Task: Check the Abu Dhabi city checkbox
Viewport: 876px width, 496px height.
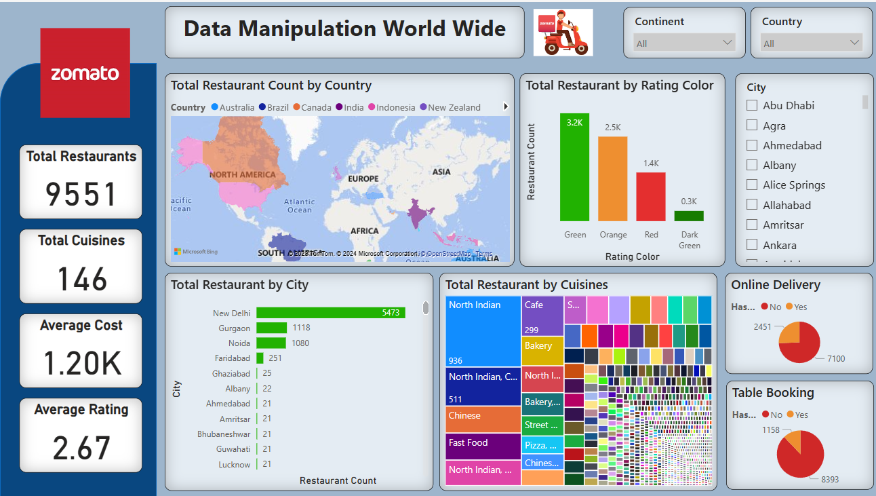Action: click(x=752, y=105)
